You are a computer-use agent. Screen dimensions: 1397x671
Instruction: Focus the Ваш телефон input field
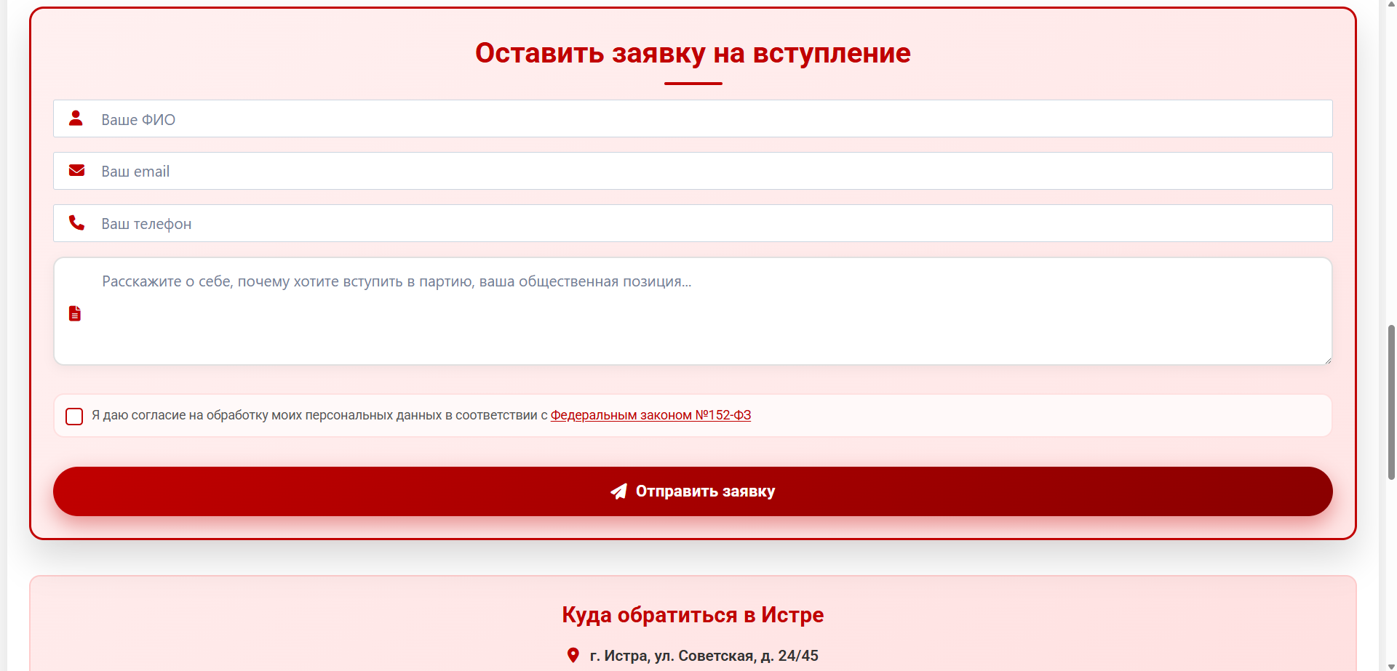click(693, 223)
